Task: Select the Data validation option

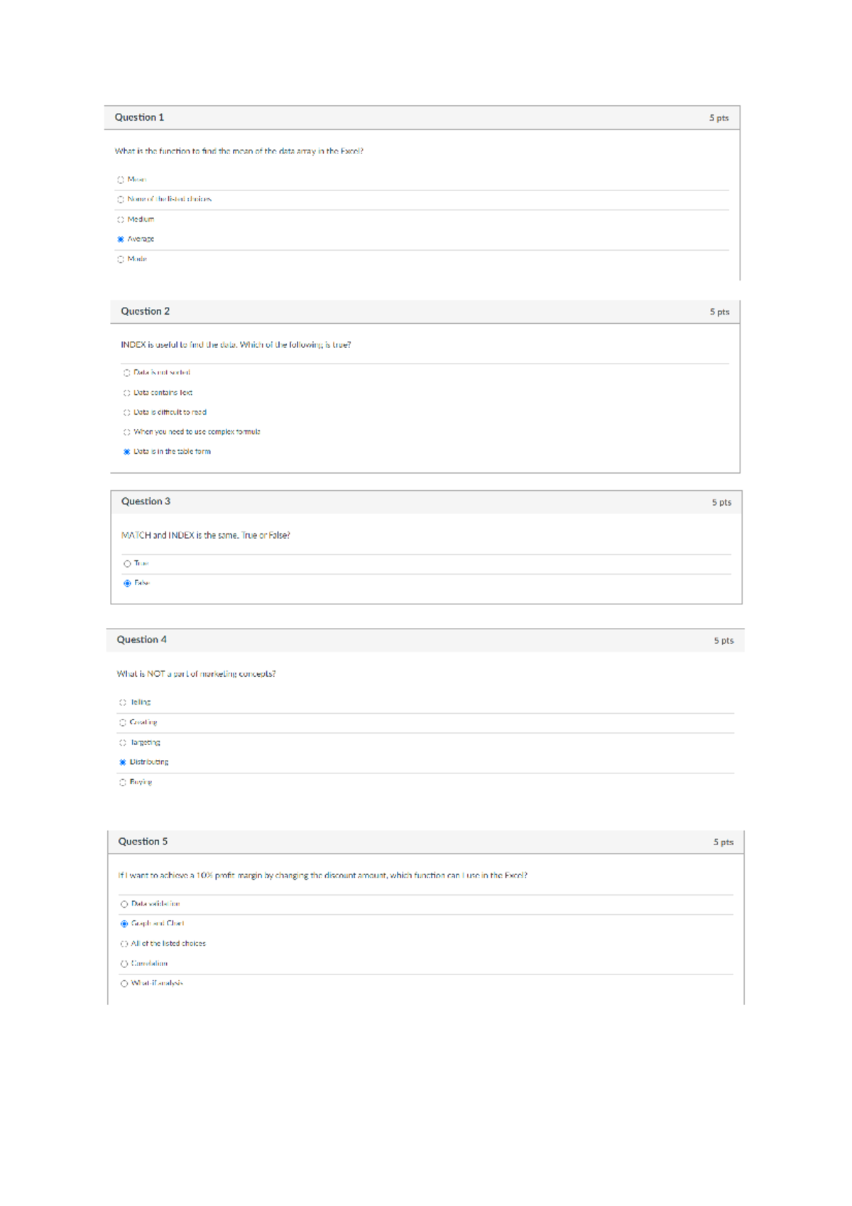Action: pyautogui.click(x=124, y=904)
